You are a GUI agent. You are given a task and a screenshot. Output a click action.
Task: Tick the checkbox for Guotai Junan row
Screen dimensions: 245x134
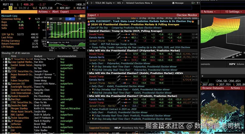6,65
